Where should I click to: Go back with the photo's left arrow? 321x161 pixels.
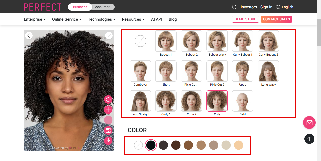coord(29,36)
